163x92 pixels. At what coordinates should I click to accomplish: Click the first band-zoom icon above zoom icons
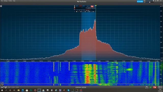point(1,83)
